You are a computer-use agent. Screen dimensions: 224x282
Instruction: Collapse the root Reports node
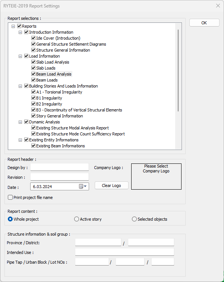click(13, 26)
